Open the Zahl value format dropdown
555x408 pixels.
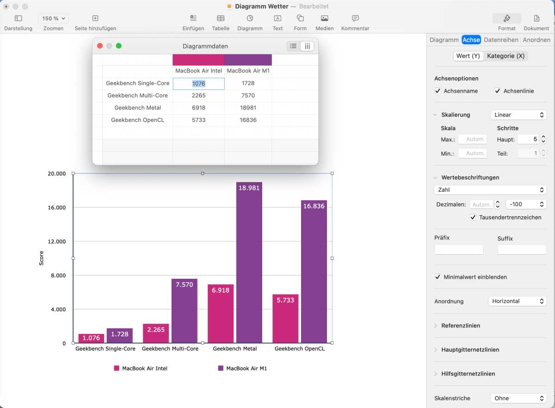[490, 190]
